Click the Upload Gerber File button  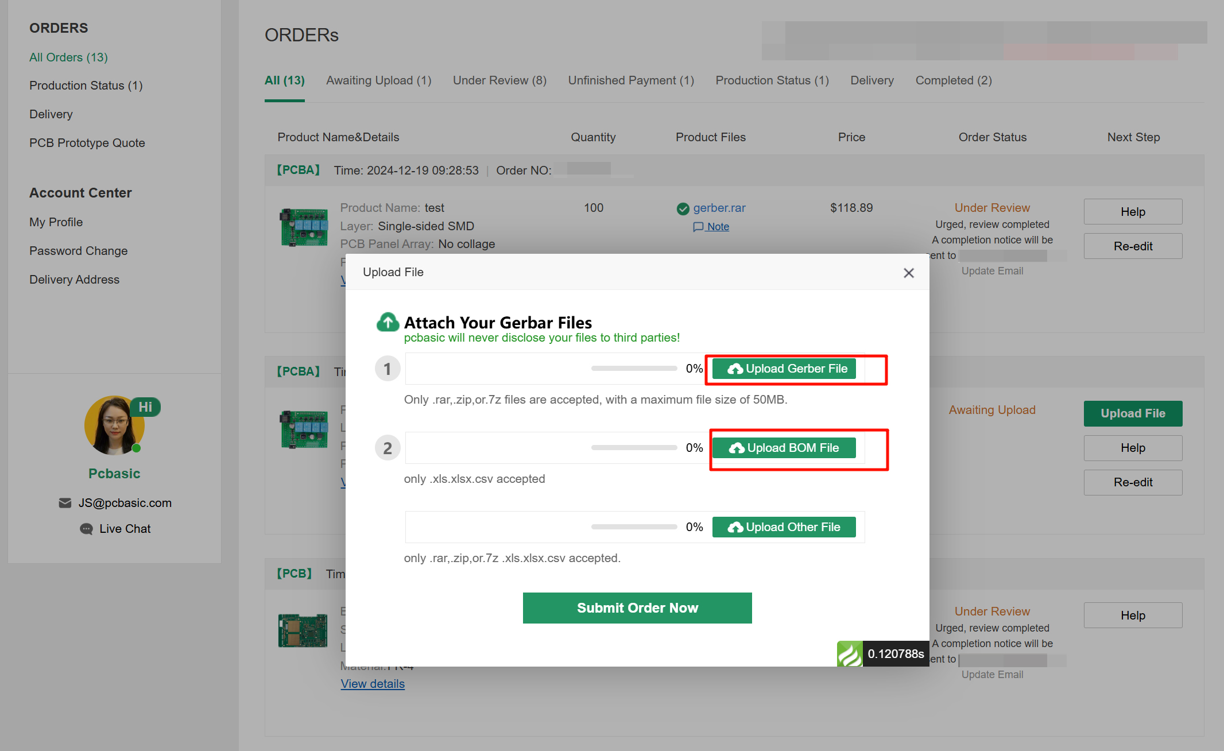[784, 369]
